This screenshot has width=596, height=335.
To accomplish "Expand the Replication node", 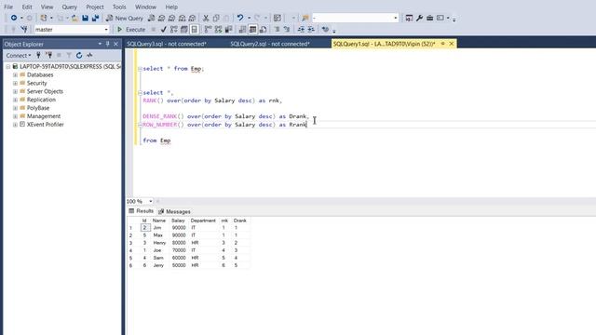I will click(15, 100).
